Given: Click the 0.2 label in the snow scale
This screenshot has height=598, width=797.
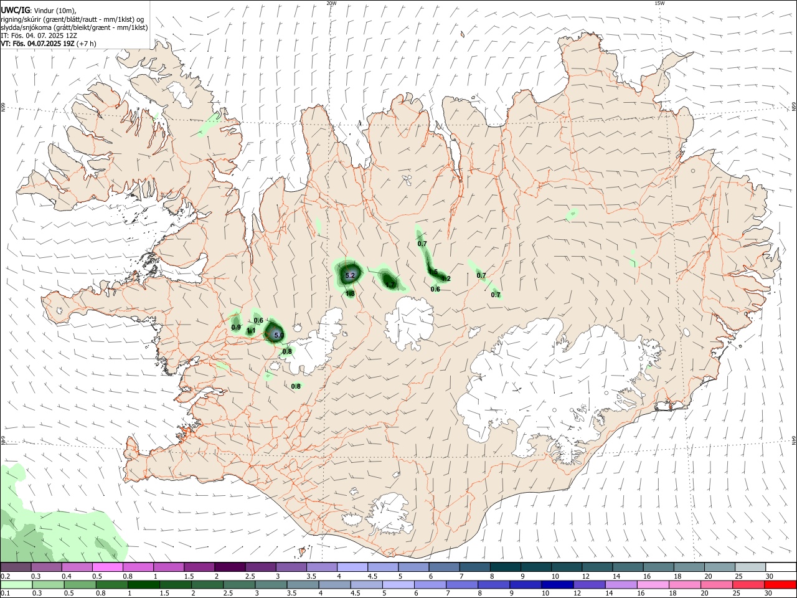Looking at the screenshot, I should tap(5, 576).
